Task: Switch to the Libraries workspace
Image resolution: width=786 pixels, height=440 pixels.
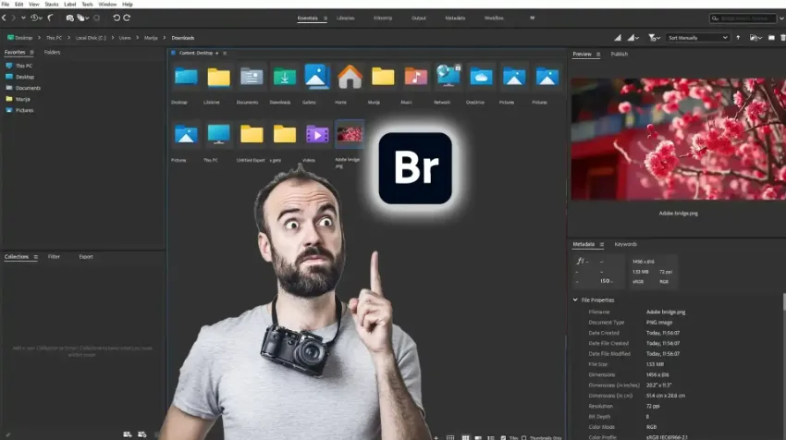Action: pos(346,18)
